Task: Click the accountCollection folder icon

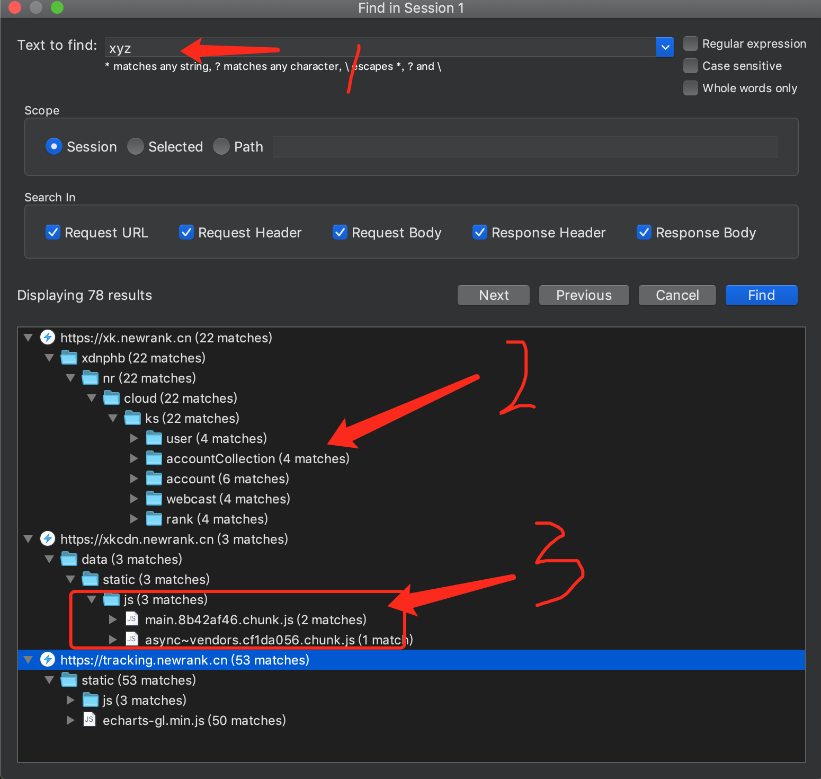Action: coord(154,458)
